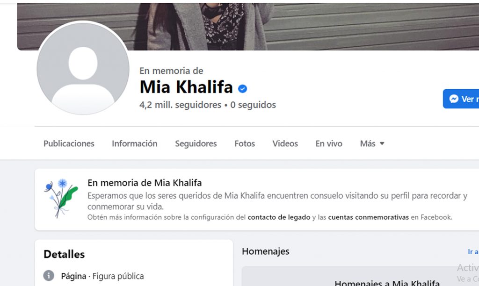Viewport: 479px width, 286px height.
Task: Open the Publicaciones tab
Action: click(x=69, y=143)
